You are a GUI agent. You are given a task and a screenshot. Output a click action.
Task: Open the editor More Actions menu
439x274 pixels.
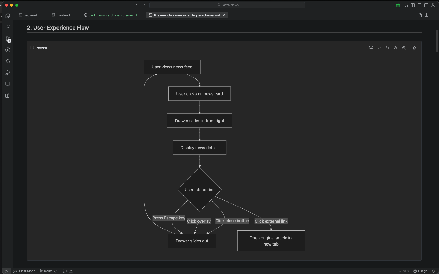point(433,15)
